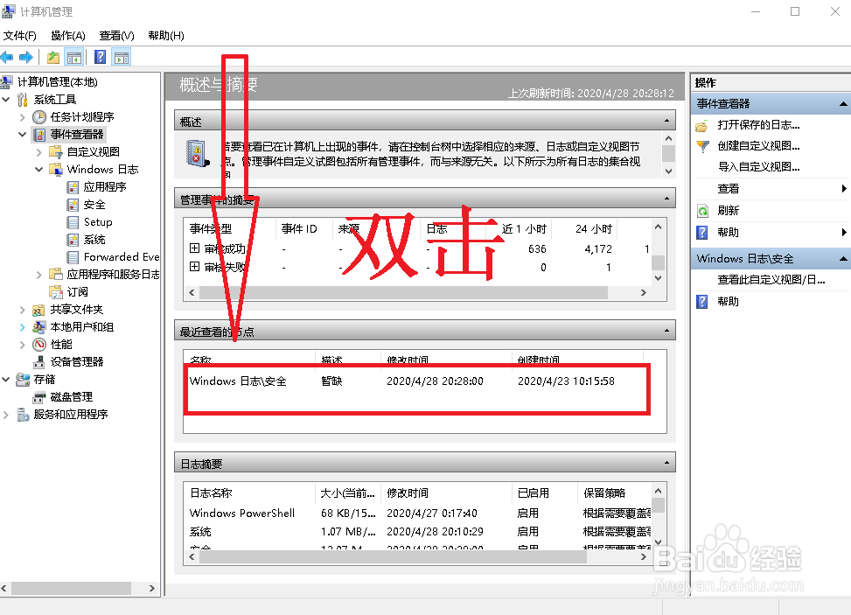The image size is (851, 615).
Task: Collapse the 概述 section using its arrow
Action: click(x=667, y=119)
